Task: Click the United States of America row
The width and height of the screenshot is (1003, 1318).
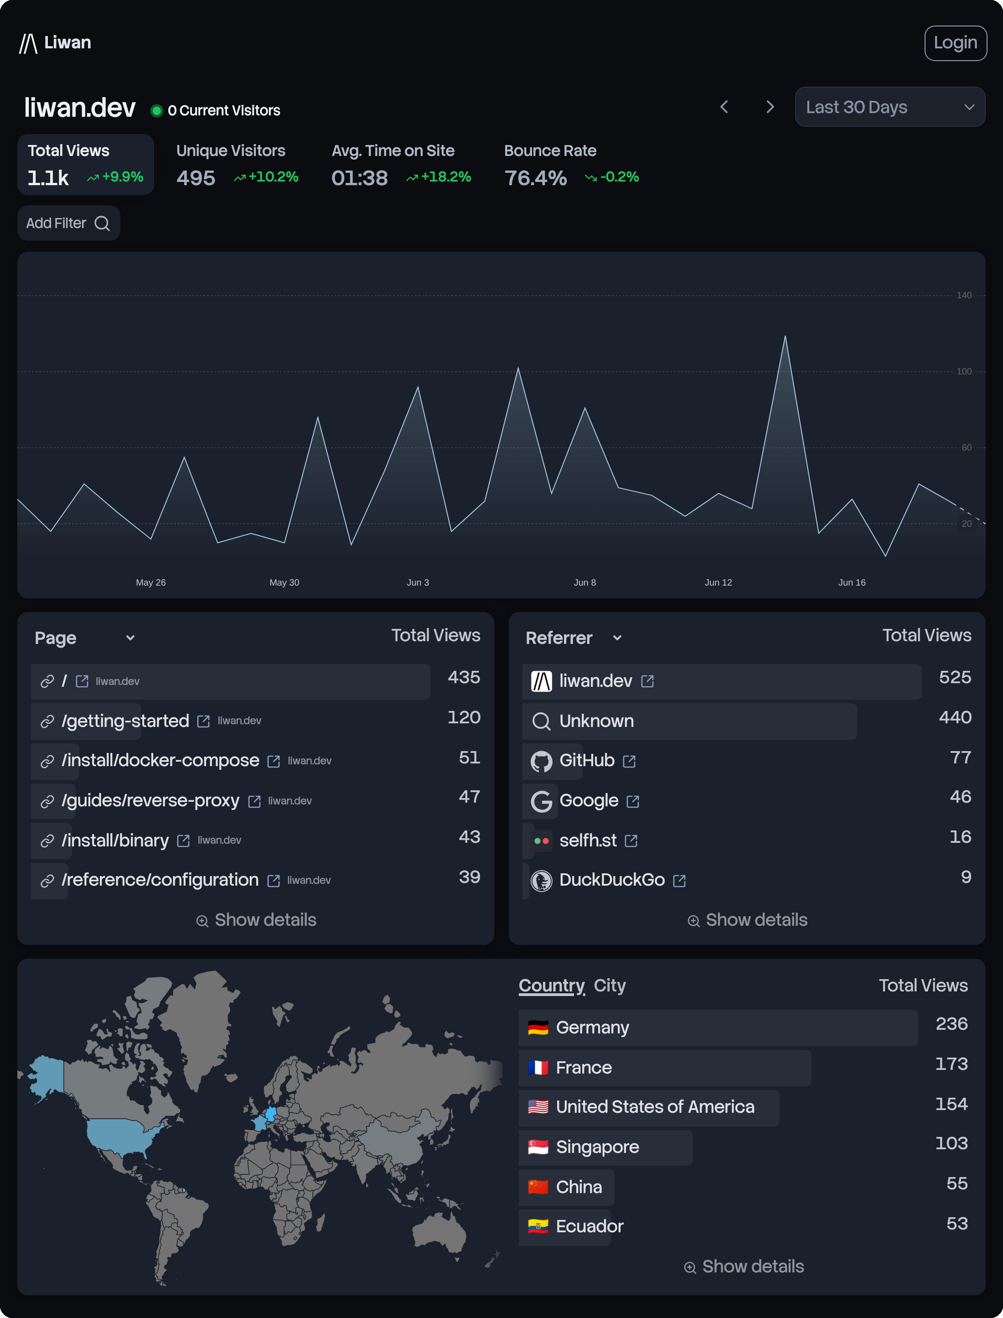Action: click(743, 1107)
